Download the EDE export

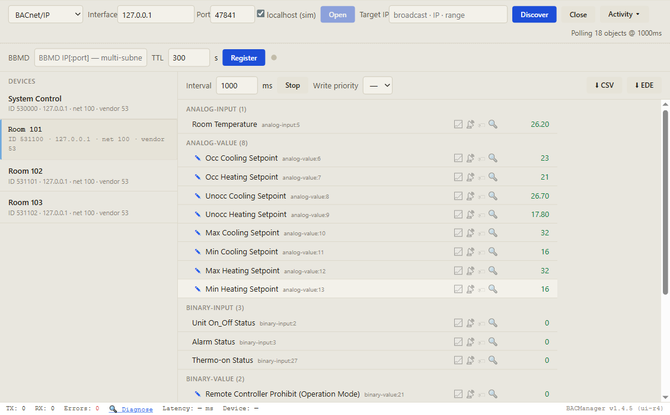(x=644, y=85)
